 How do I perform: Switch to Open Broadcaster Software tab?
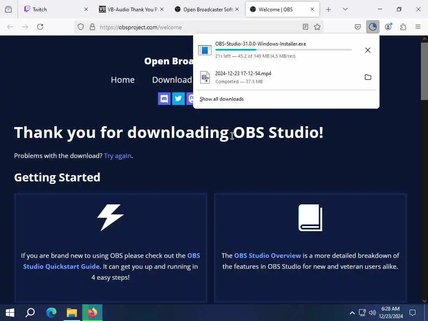point(207,9)
